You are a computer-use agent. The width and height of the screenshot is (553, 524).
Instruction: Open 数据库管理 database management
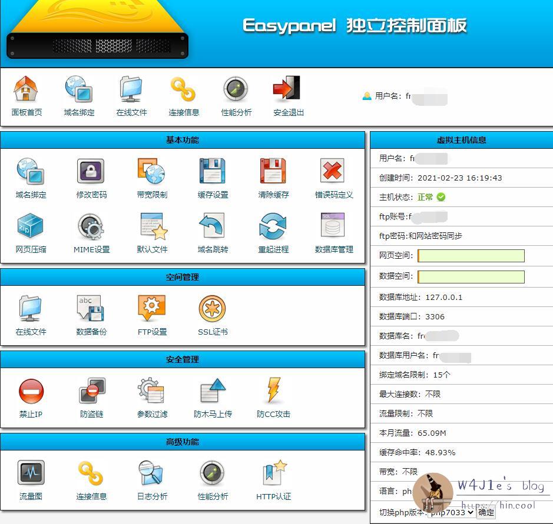[333, 226]
